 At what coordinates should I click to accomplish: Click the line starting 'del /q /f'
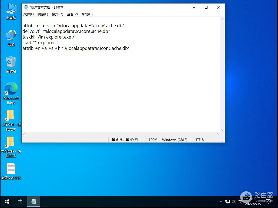click(x=66, y=31)
